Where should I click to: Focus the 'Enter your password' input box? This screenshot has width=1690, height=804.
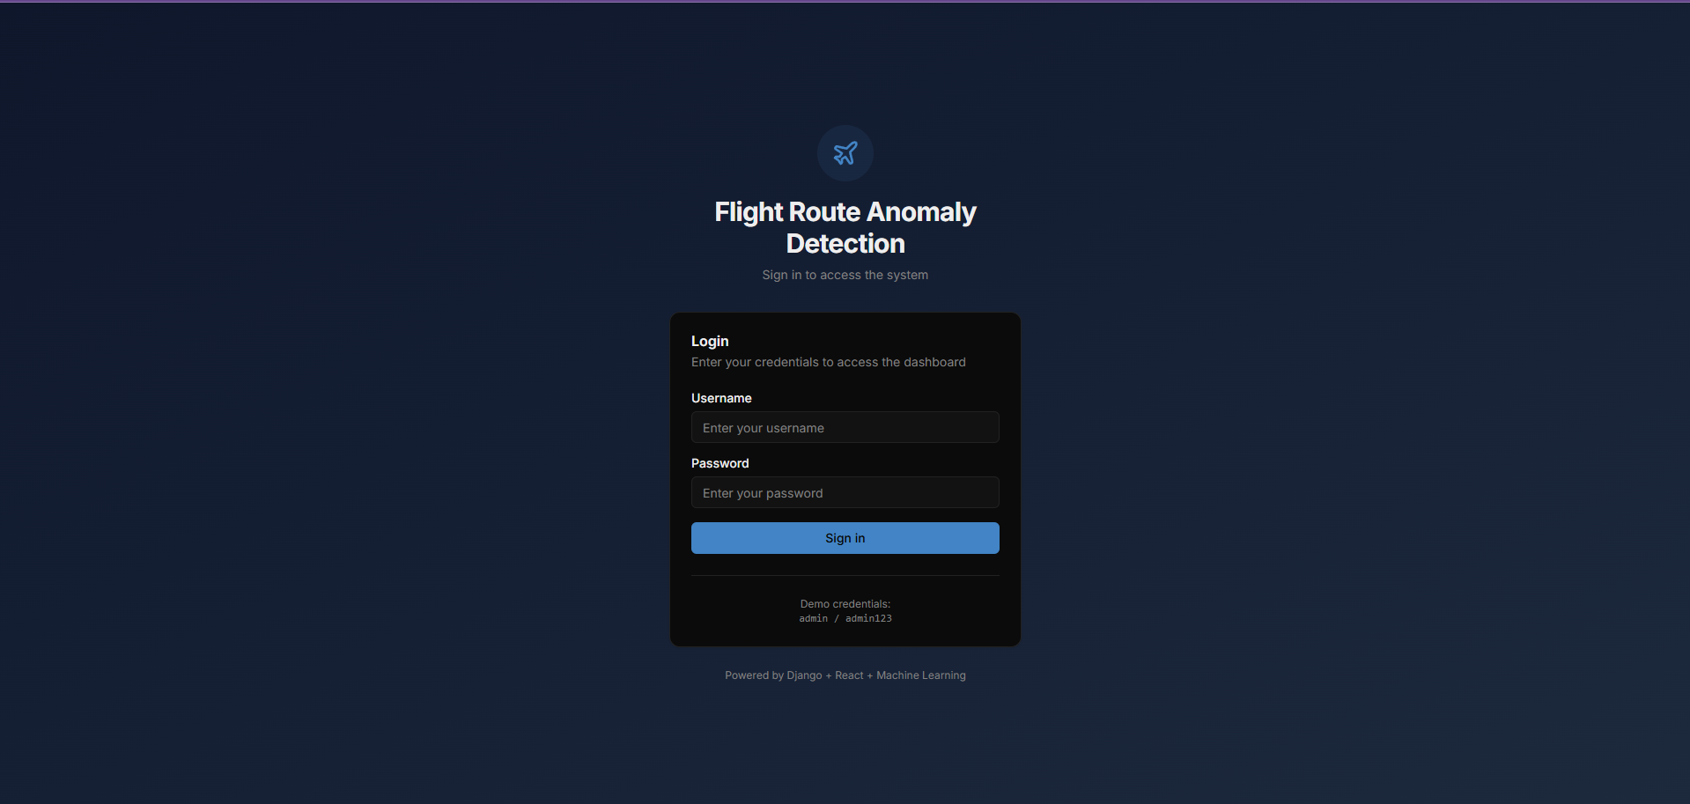(x=845, y=492)
